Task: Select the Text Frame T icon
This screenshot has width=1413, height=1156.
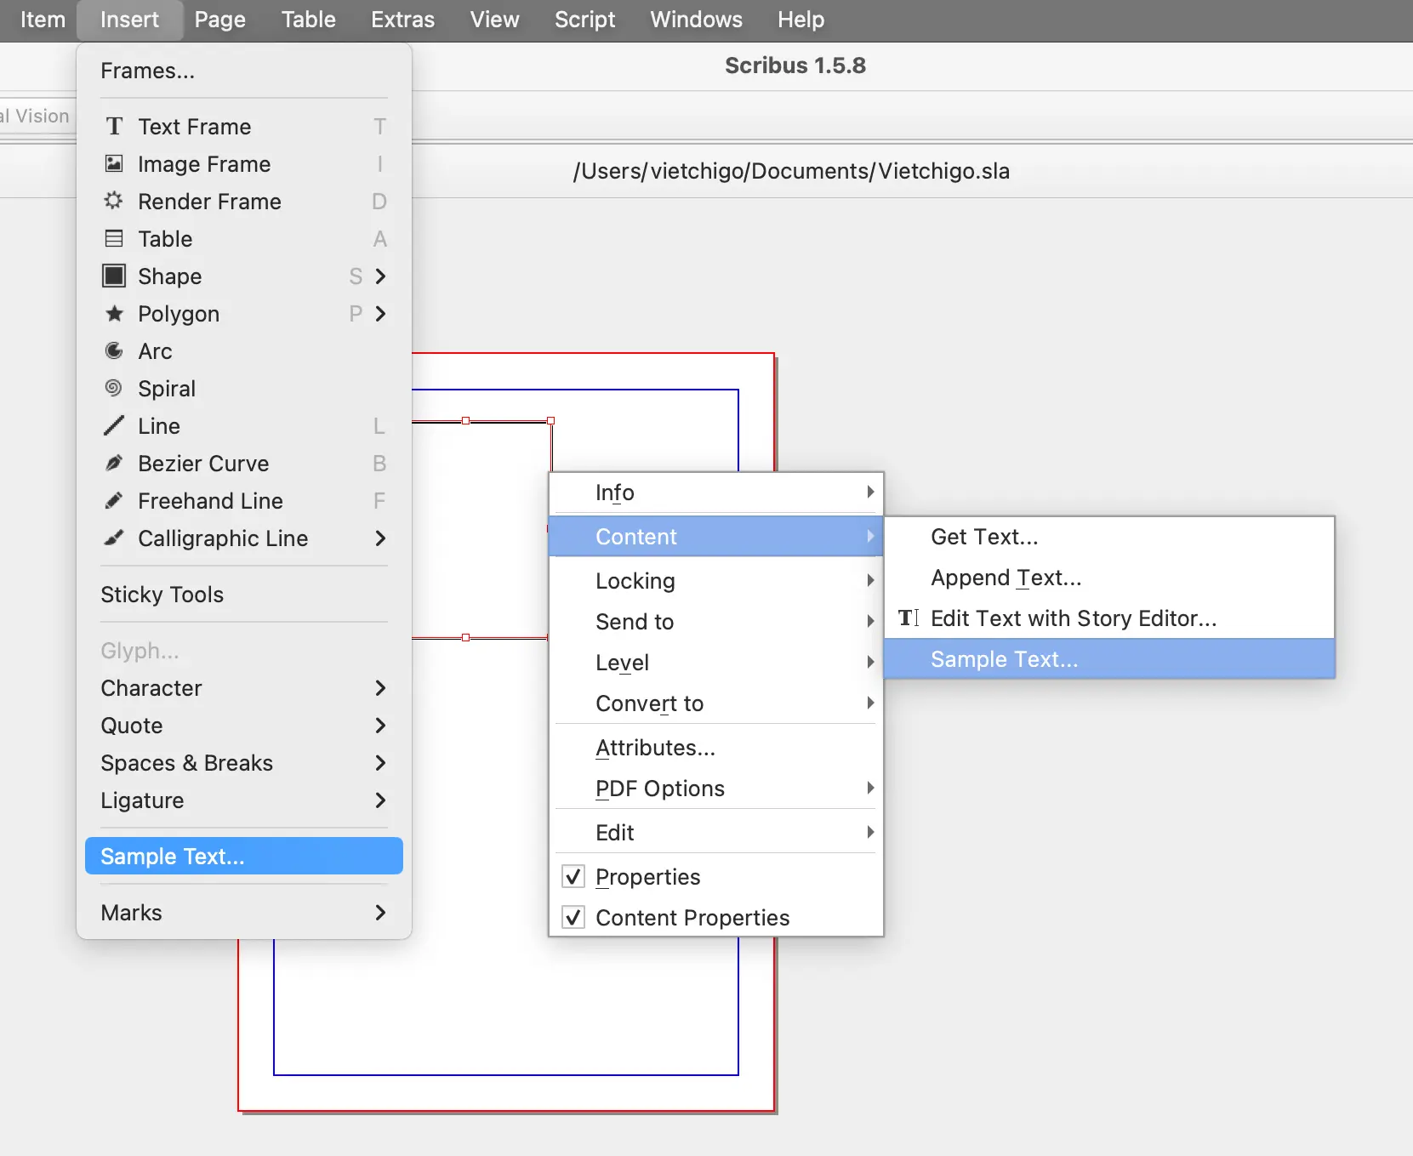Action: coord(114,127)
